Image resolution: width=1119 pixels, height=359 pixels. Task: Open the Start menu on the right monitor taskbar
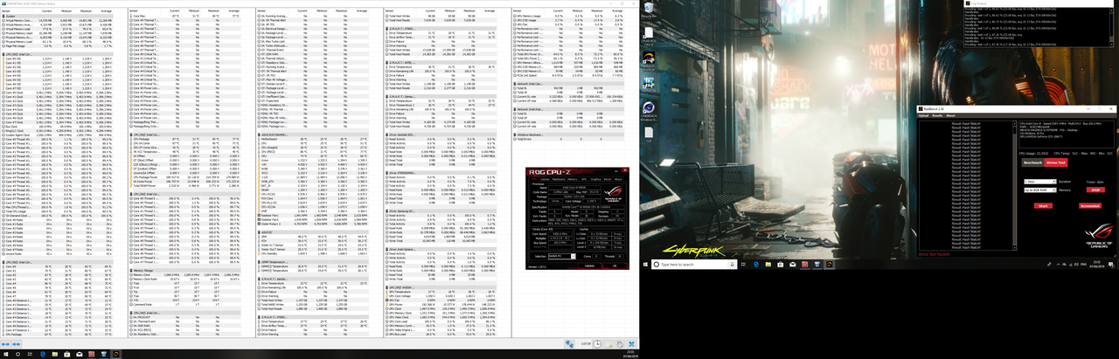(645, 264)
